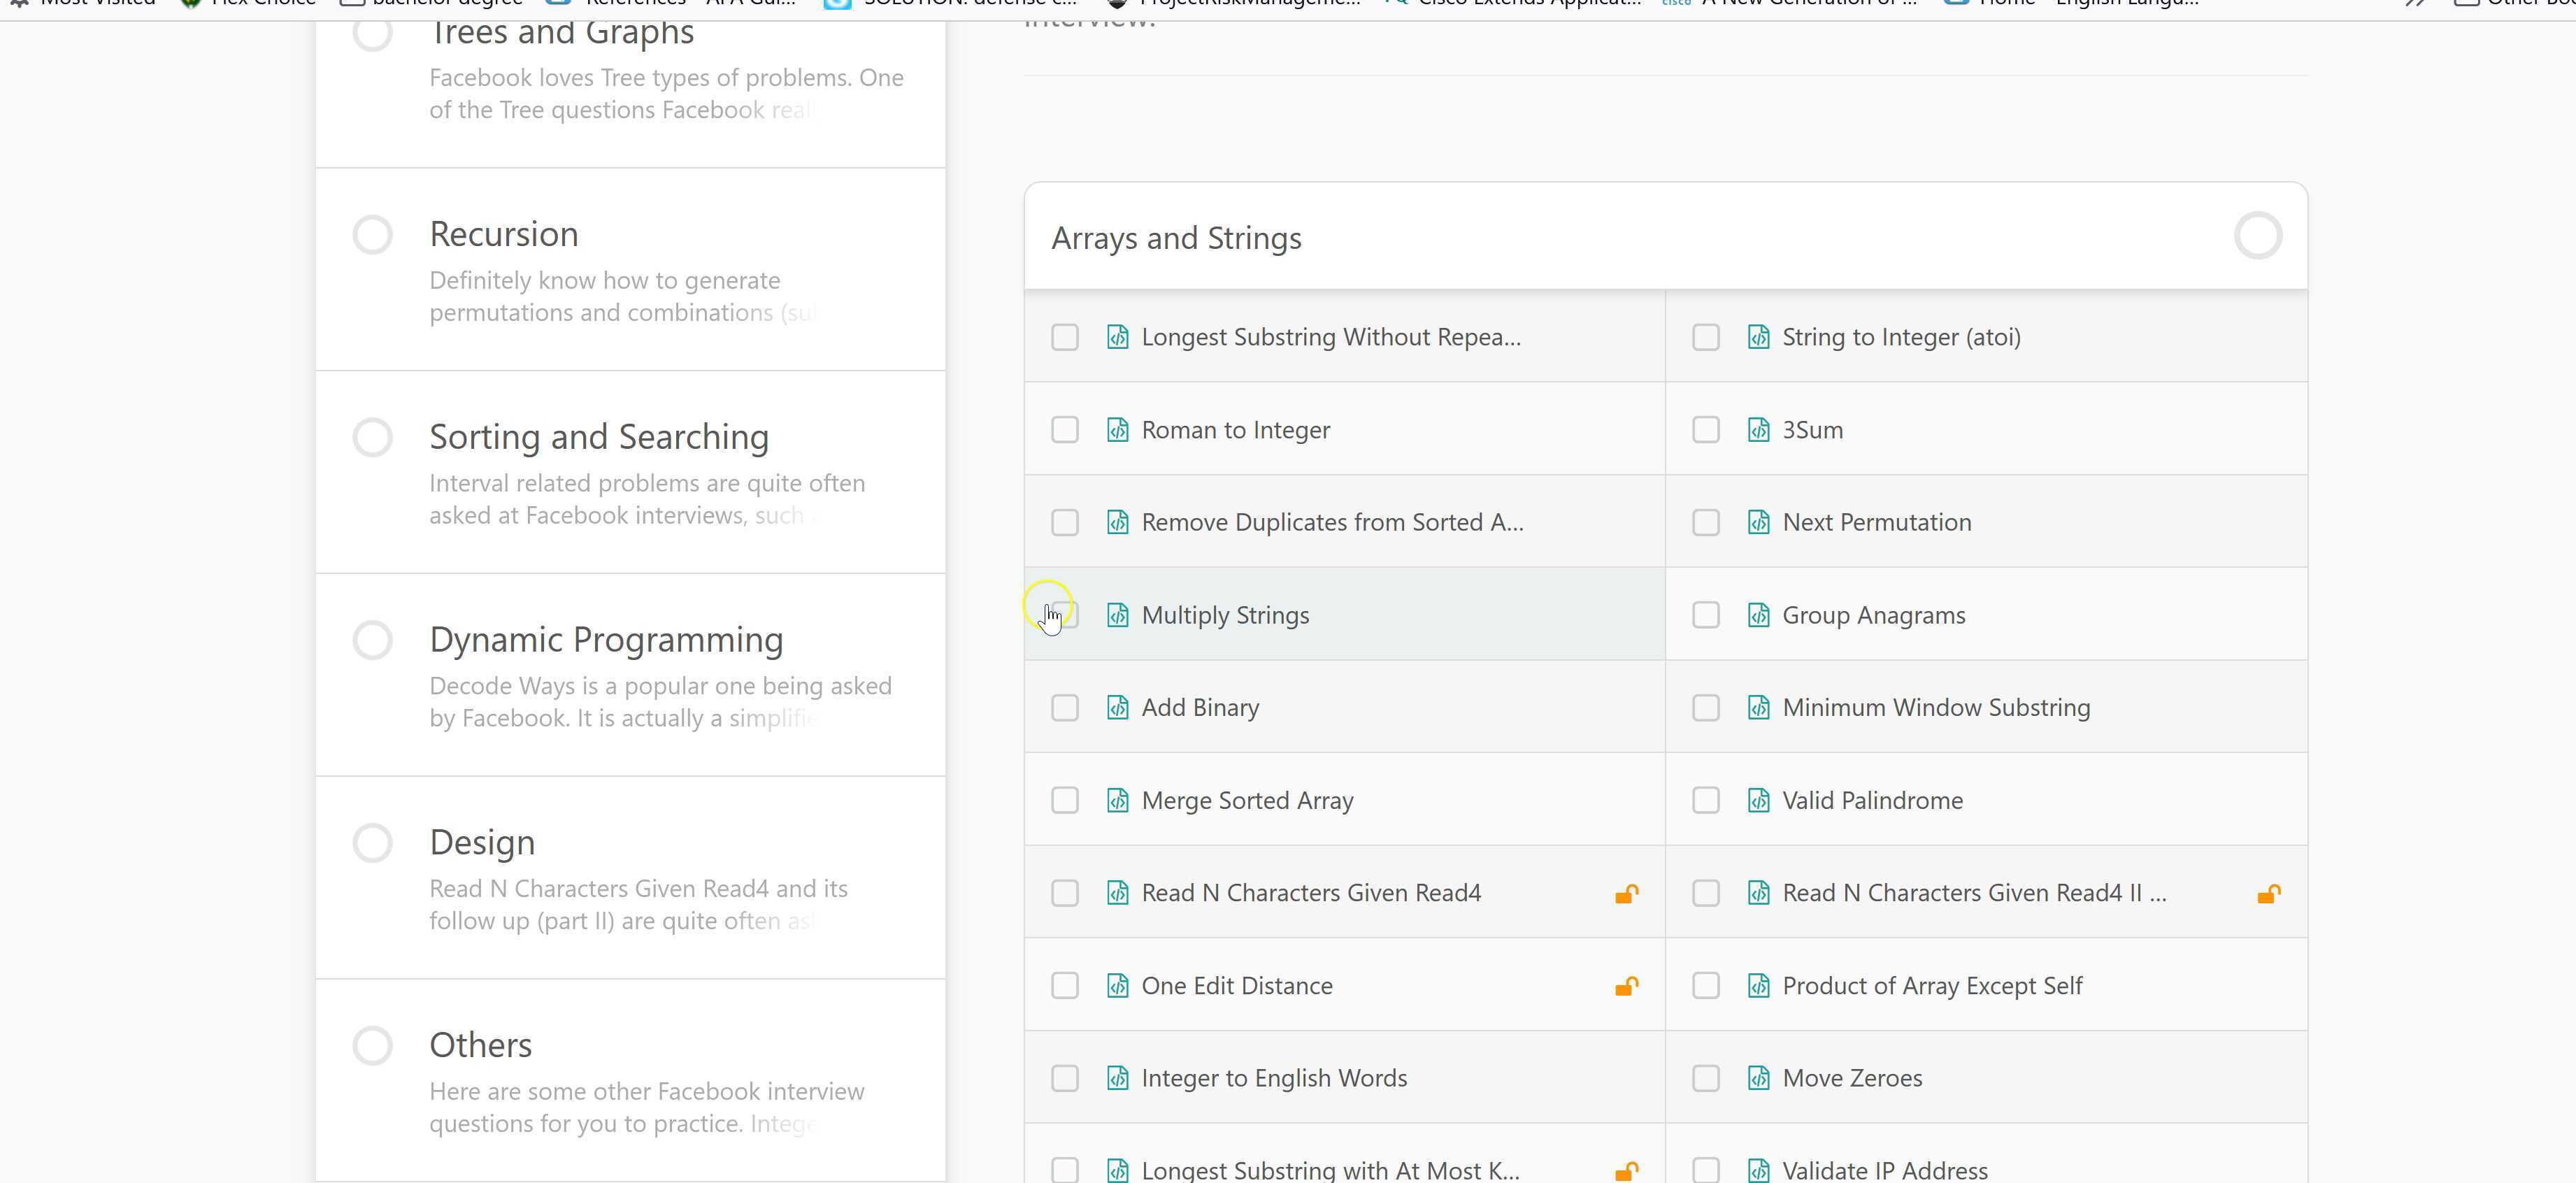Open the Product of Array Except Self link

pyautogui.click(x=1931, y=986)
